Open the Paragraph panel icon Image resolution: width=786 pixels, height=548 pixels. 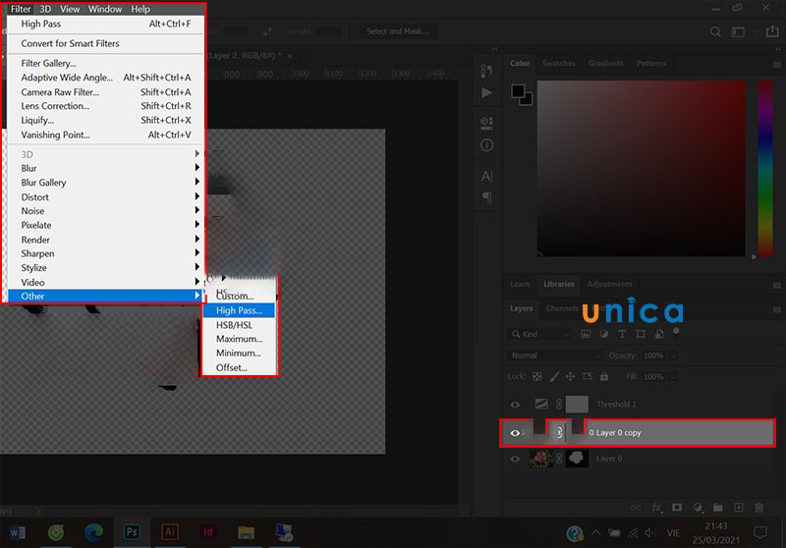[x=486, y=198]
